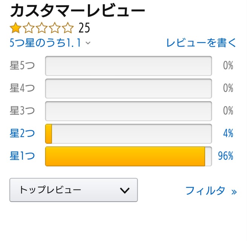Click the filled gold rating star

coord(15,28)
